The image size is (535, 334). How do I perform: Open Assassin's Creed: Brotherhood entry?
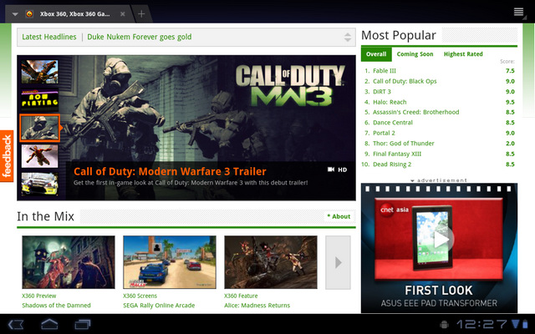416,112
